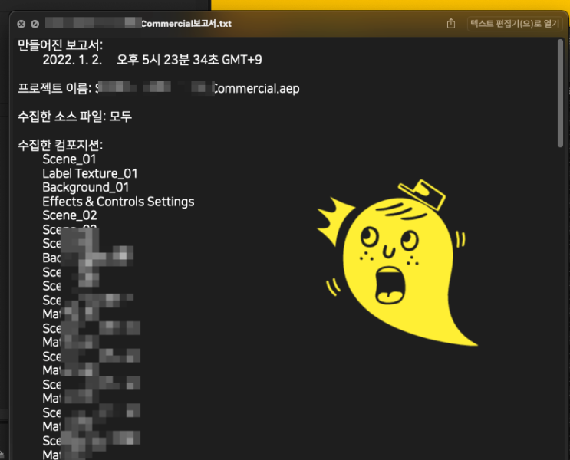Select the date line '2022. 1. 2. 오후 5시 23분 34초 GMT+9'
Image resolution: width=570 pixels, height=460 pixels.
[152, 60]
